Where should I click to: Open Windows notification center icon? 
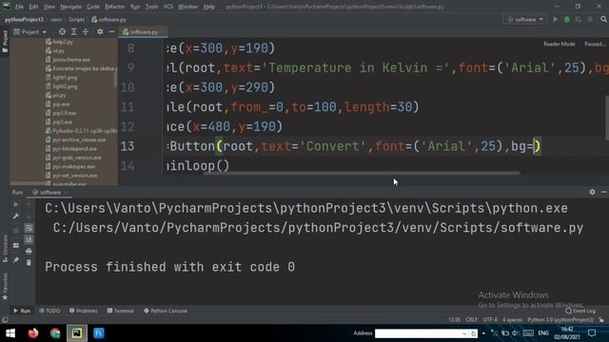click(x=592, y=333)
